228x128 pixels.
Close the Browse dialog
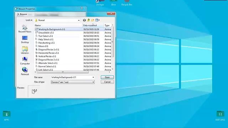pyautogui.click(x=111, y=14)
